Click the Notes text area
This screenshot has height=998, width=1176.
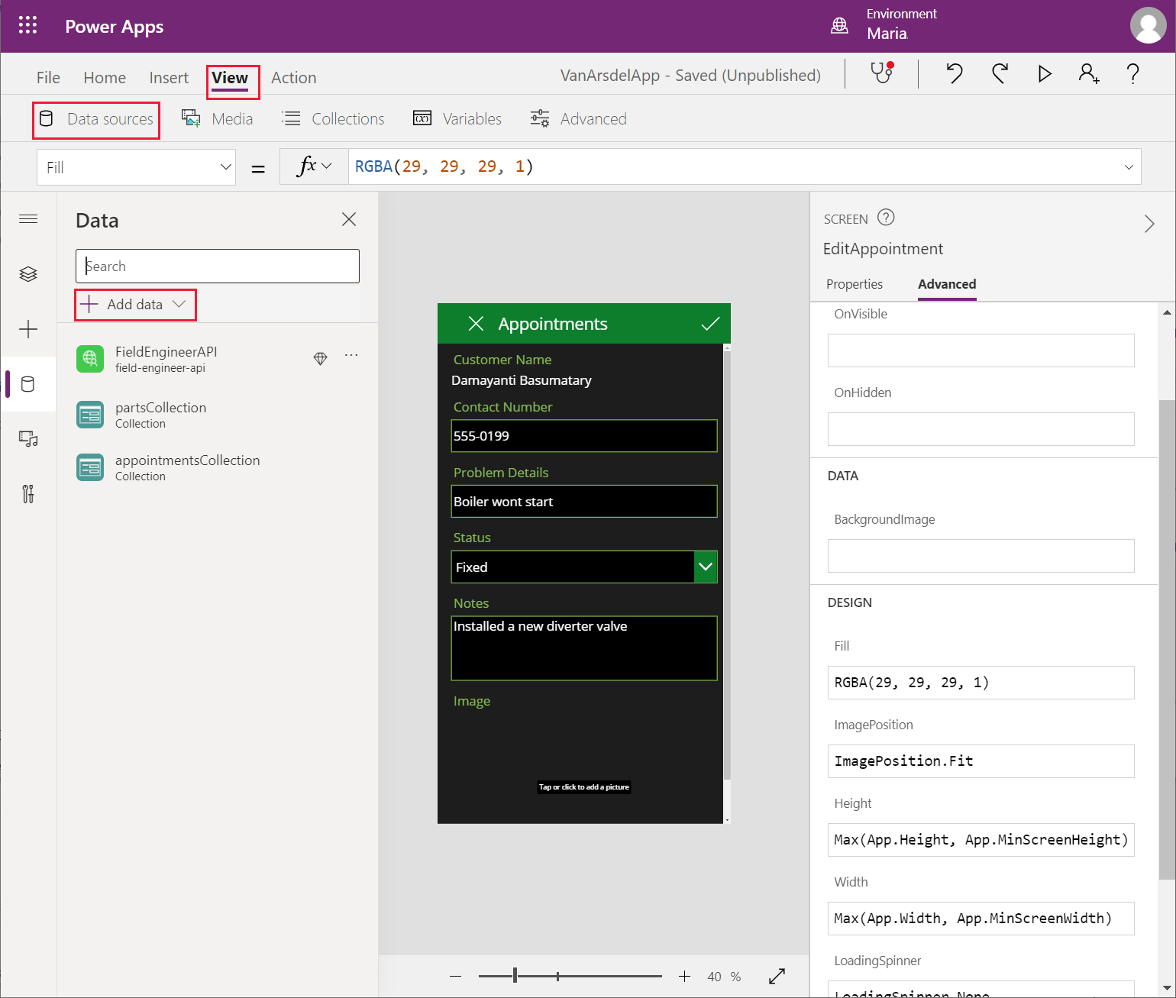tap(584, 648)
